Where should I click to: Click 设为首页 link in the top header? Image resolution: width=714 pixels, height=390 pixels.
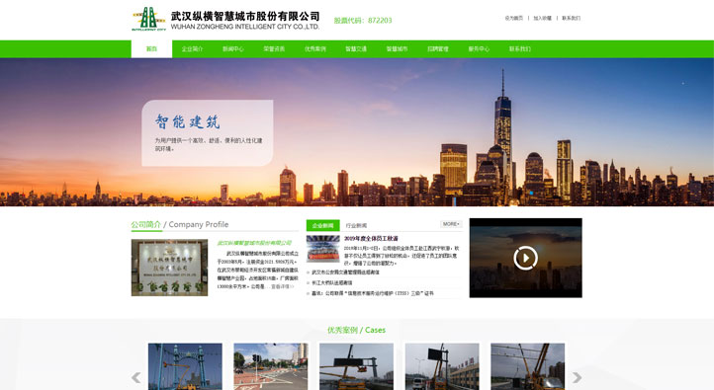[x=513, y=18]
